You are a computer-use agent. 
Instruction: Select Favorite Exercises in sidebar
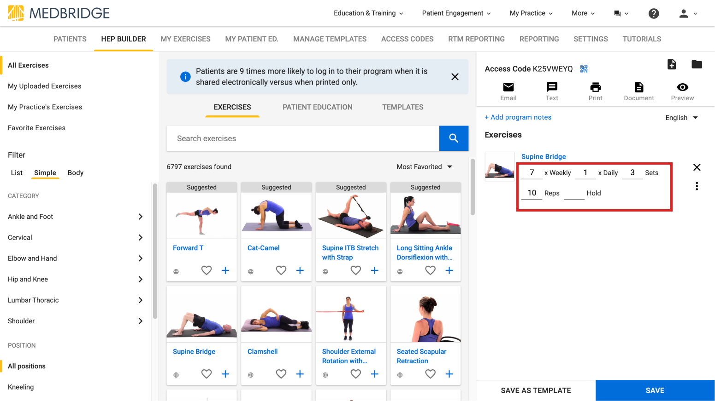[37, 128]
